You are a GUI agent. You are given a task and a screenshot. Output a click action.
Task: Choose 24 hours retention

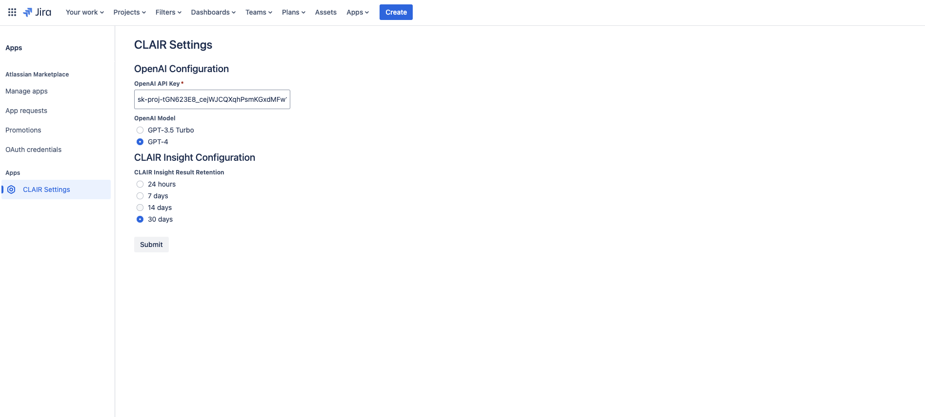pos(140,184)
